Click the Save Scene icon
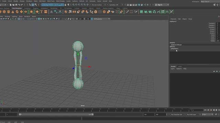 pyautogui.click(x=16, y=5)
